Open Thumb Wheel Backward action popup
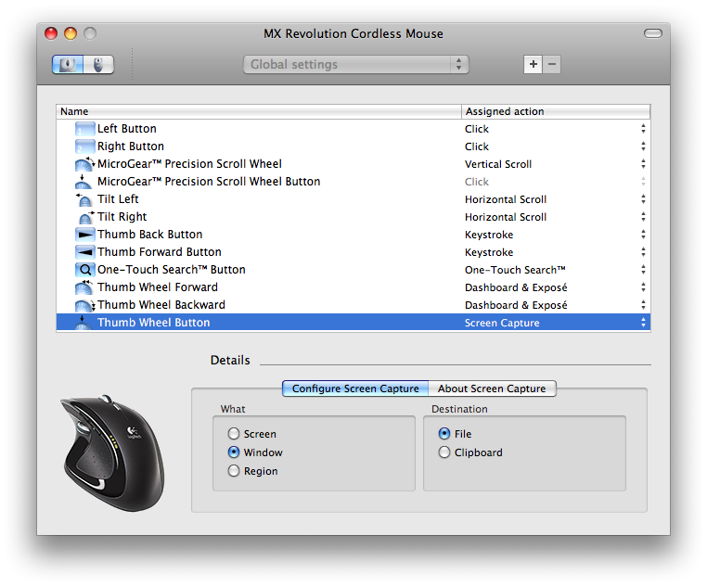The height and width of the screenshot is (586, 707). (643, 305)
